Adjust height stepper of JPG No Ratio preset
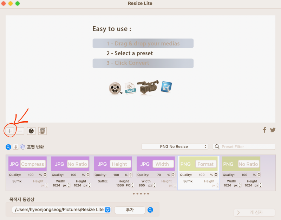Screen dimensions: 281x220 click(90, 185)
